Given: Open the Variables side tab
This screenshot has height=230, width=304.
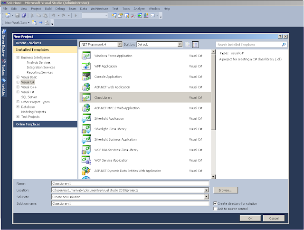Looking at the screenshot, I should point(4,87).
